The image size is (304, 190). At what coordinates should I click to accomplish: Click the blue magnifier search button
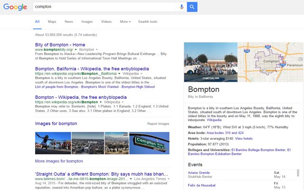[192, 7]
